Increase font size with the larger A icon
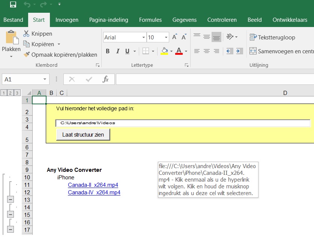 click(x=174, y=37)
